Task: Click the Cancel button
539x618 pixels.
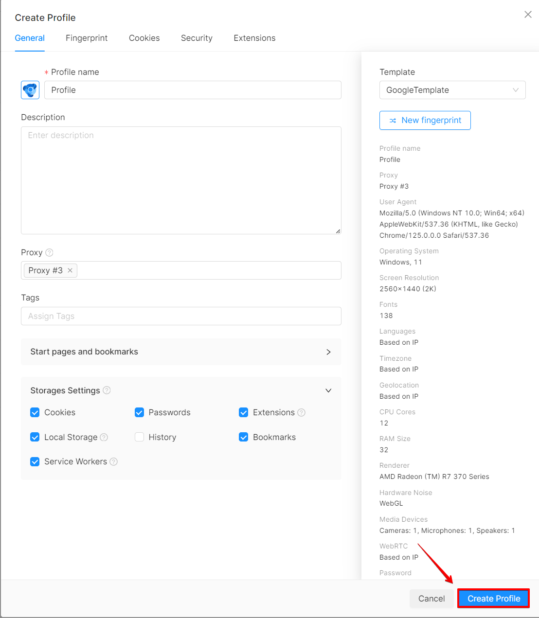Action: [x=431, y=599]
